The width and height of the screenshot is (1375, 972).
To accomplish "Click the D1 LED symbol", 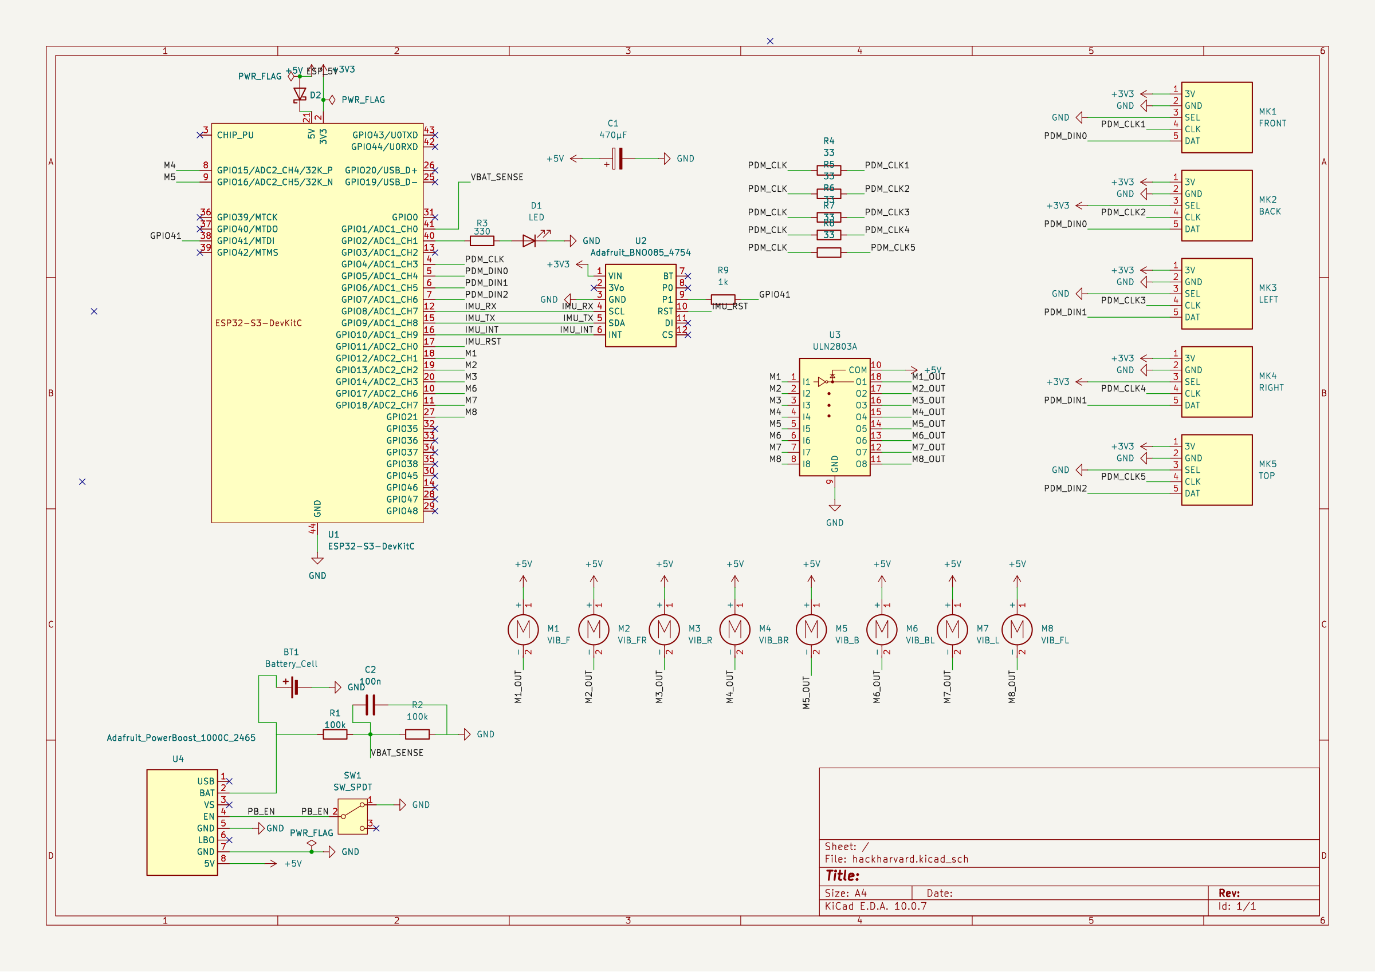I will tap(529, 240).
